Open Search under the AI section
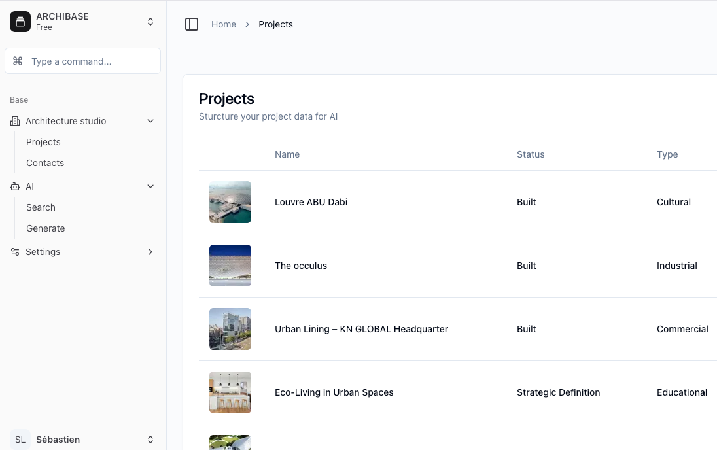This screenshot has height=450, width=717. (41, 207)
